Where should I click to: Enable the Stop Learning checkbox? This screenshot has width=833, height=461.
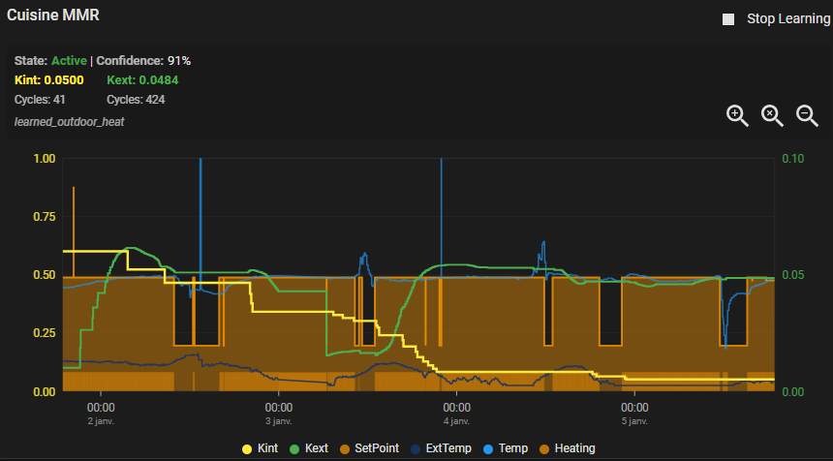point(728,19)
